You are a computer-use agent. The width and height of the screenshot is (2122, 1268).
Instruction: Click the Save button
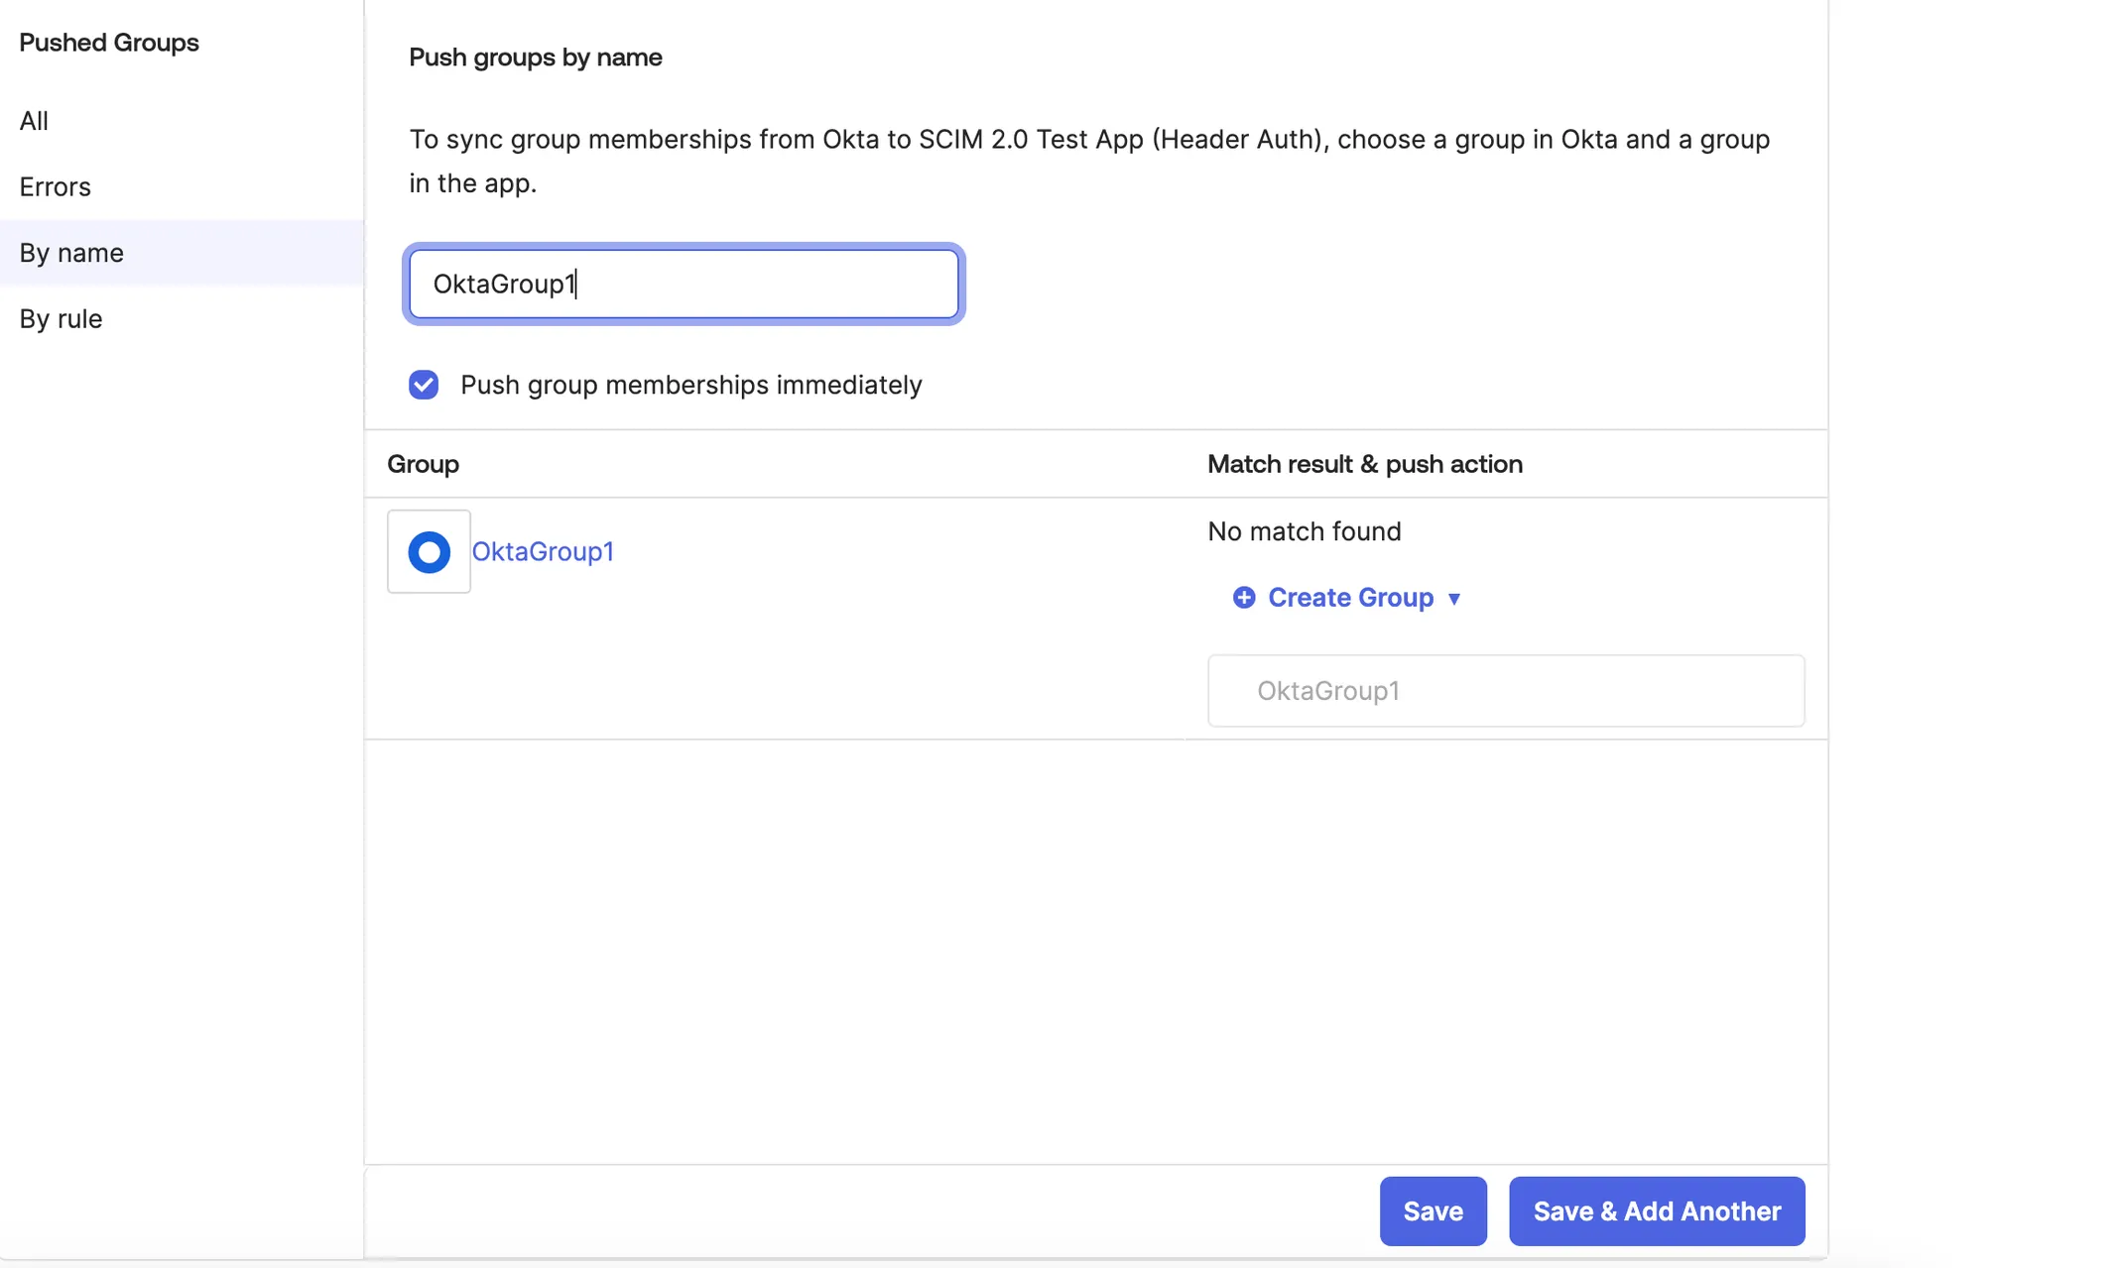pos(1433,1210)
